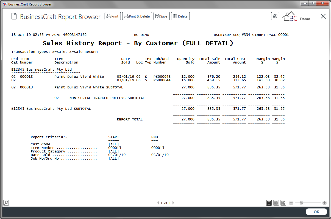Minimize the Report Browser window
This screenshot has height=219, width=331.
[304, 3]
